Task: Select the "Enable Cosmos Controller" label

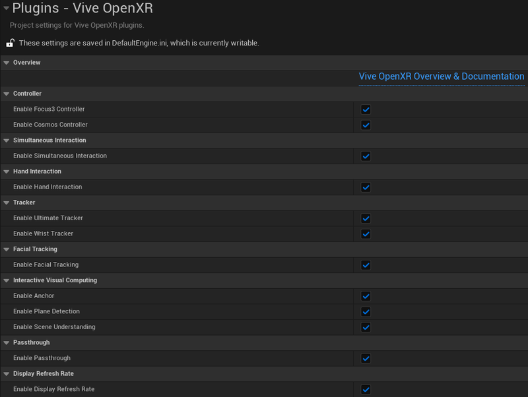Action: point(50,125)
